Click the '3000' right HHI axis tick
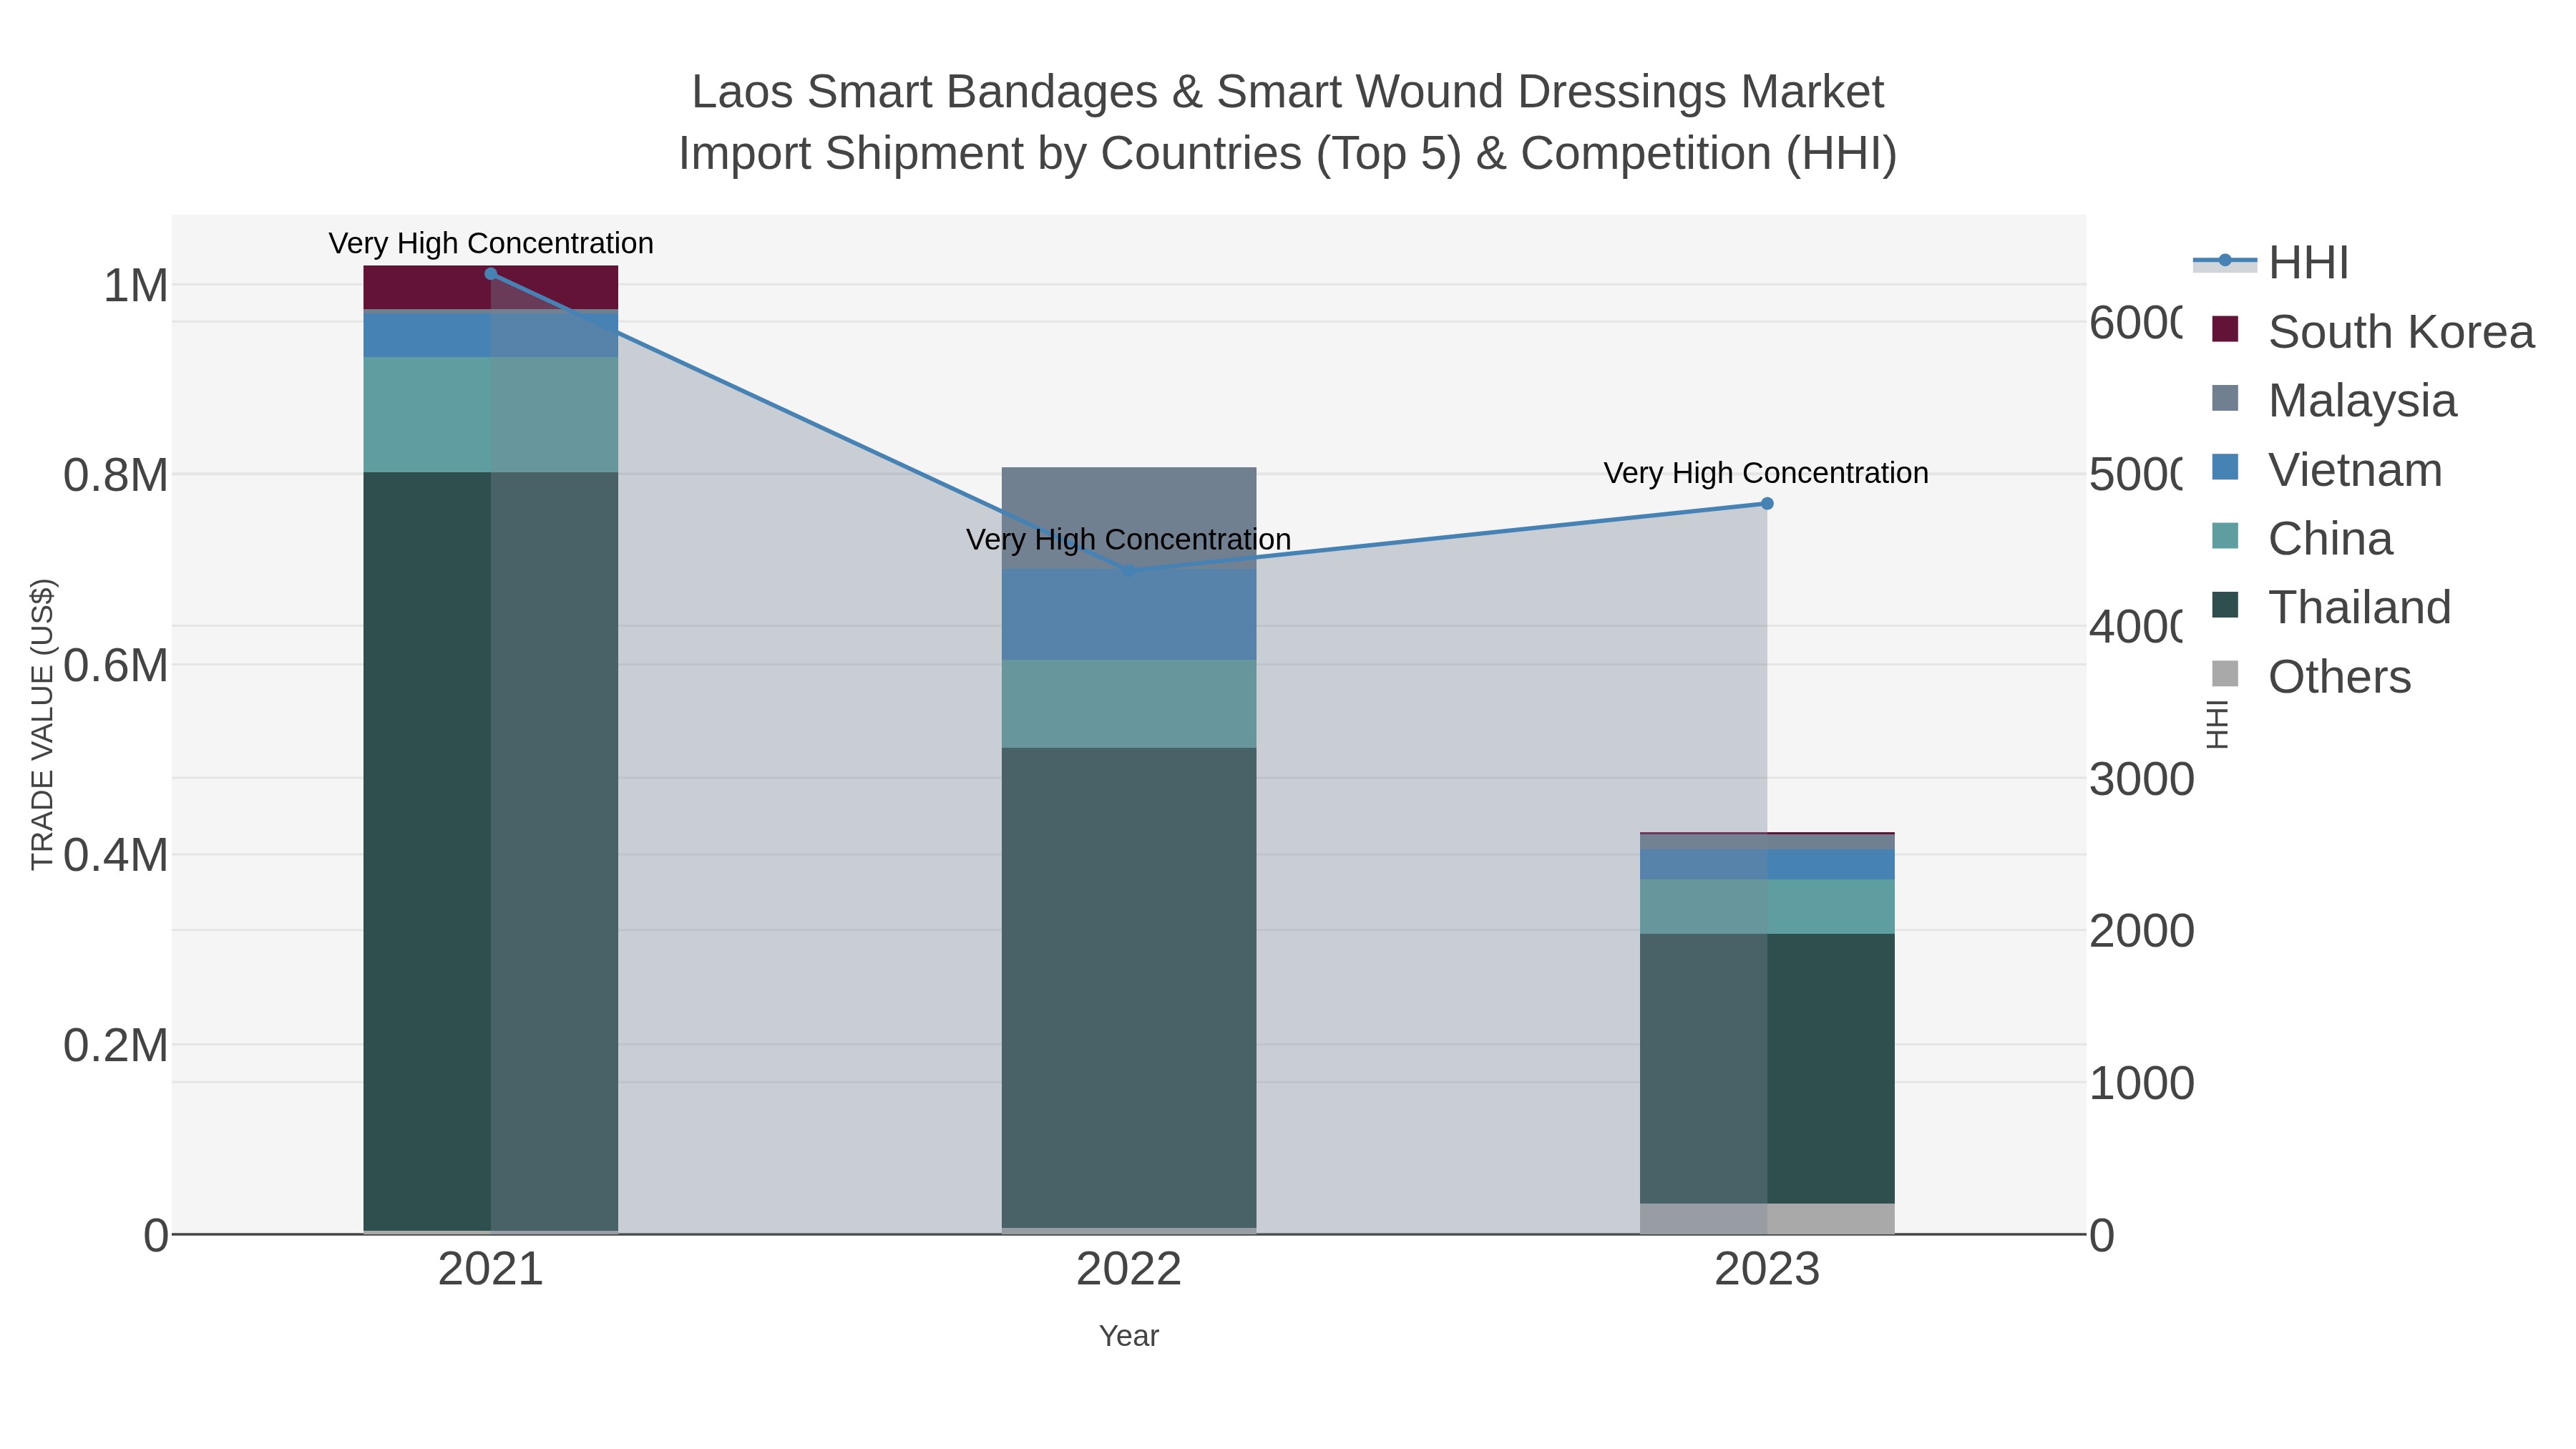Viewport: 2576px width, 1449px height. click(x=2142, y=780)
